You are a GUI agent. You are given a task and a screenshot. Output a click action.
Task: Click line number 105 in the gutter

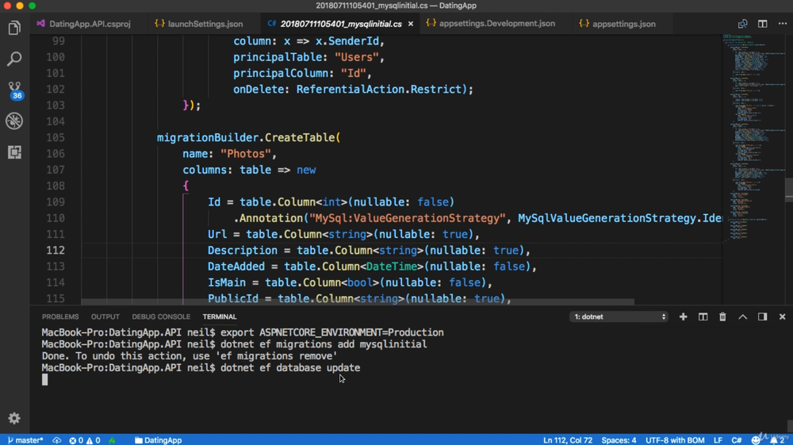[x=56, y=137]
